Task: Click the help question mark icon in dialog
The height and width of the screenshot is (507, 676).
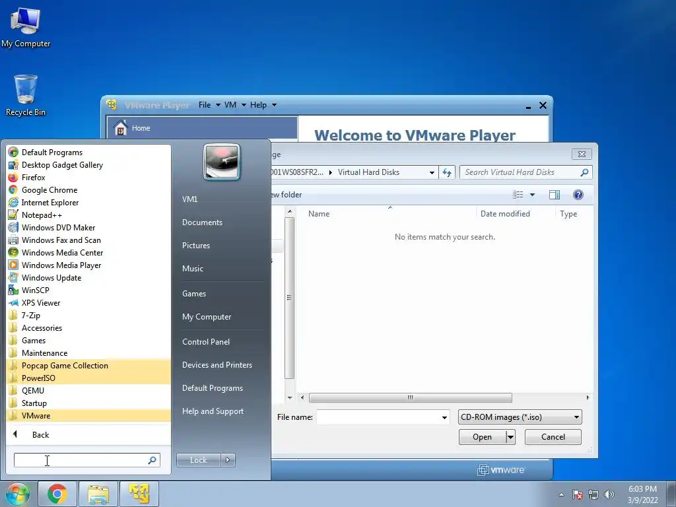Action: coord(578,195)
